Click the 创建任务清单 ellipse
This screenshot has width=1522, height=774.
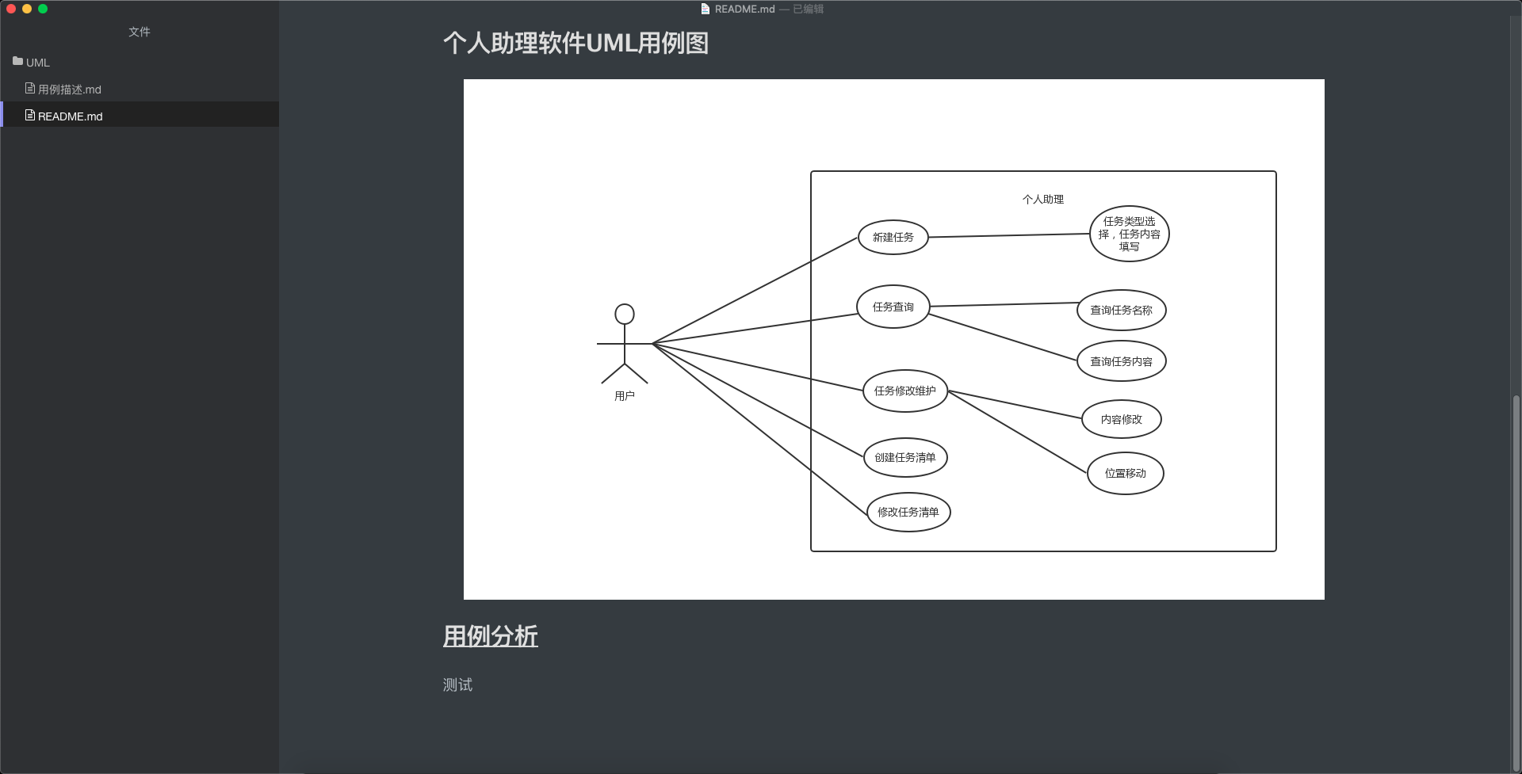[904, 457]
